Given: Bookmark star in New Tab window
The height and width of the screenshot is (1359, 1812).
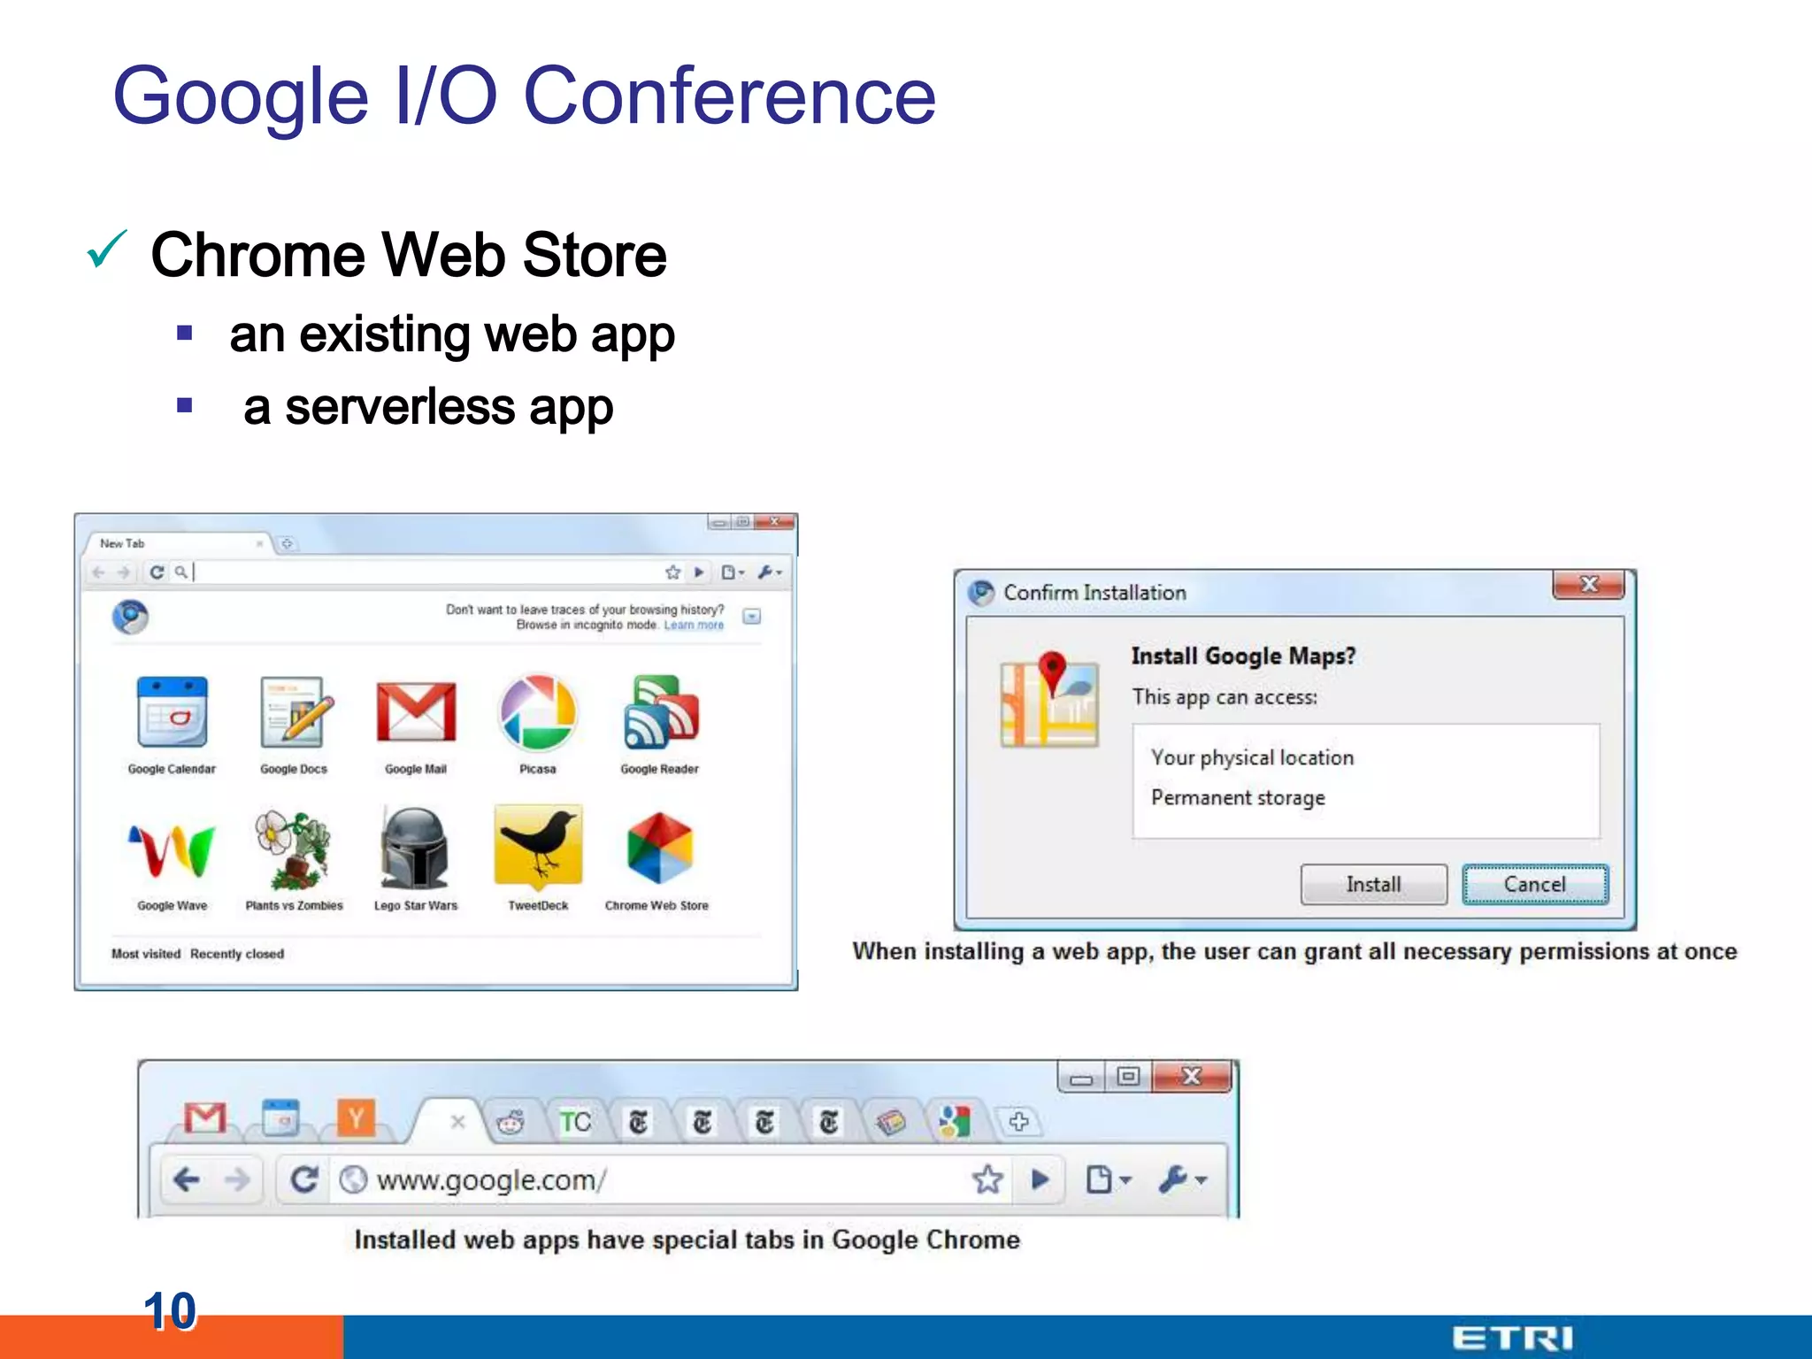Looking at the screenshot, I should 672,572.
